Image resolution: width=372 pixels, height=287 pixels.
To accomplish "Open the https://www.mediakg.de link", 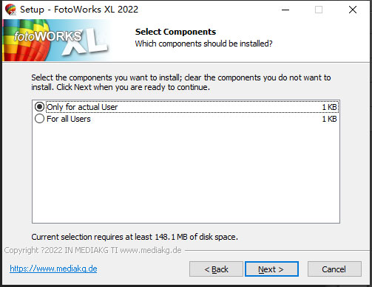I will [53, 269].
